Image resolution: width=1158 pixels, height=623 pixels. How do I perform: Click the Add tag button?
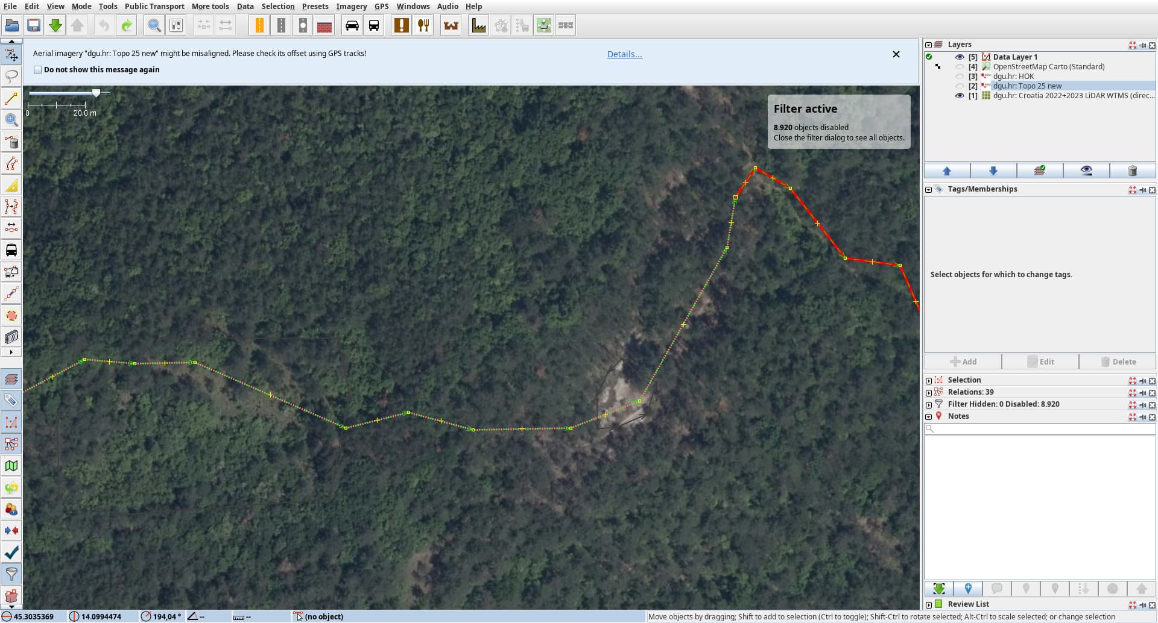[963, 362]
